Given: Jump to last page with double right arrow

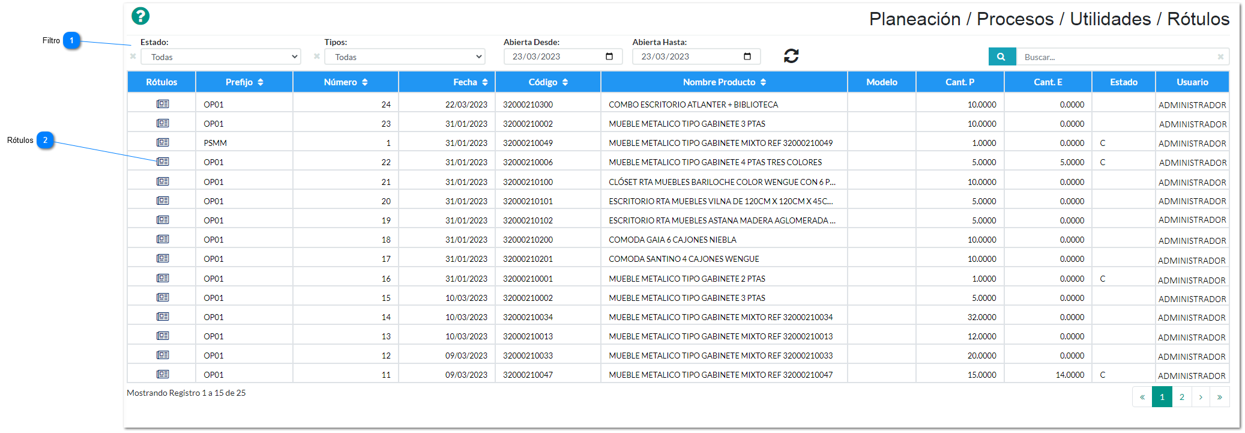Looking at the screenshot, I should point(1220,397).
